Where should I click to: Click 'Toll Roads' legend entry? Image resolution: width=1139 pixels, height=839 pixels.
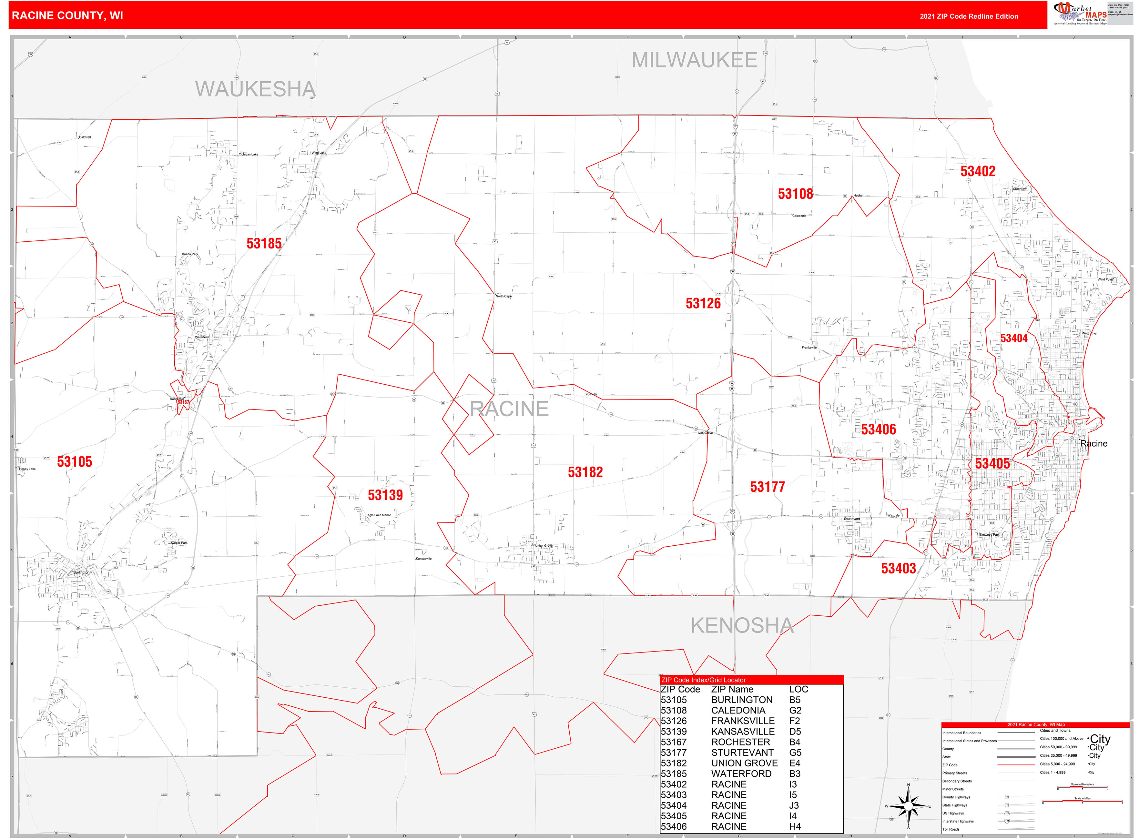[x=951, y=829]
